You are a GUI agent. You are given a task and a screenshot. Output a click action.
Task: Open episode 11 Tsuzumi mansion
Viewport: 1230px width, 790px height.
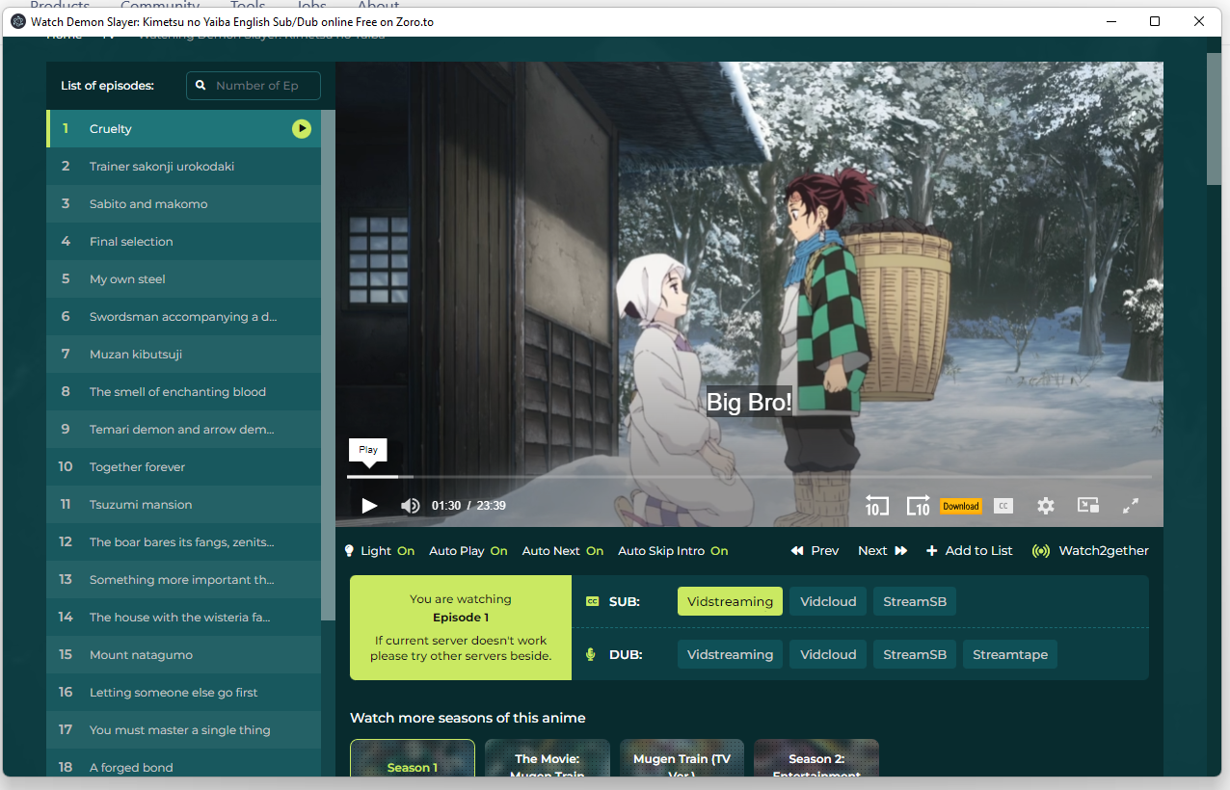coord(183,505)
